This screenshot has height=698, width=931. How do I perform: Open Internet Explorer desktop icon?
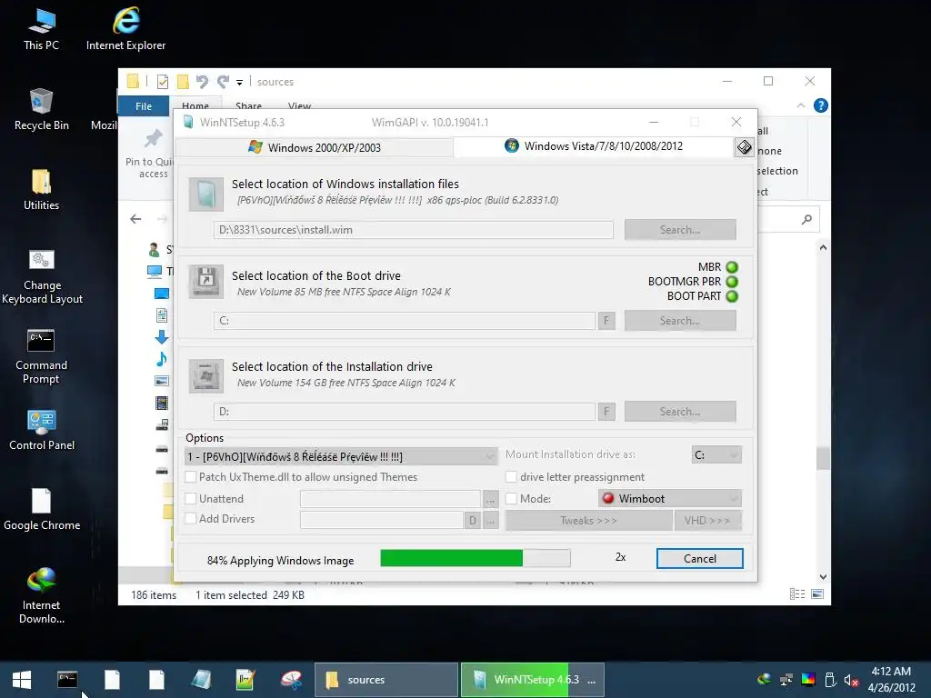(125, 30)
